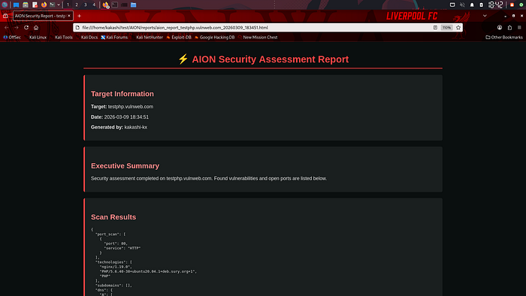The width and height of the screenshot is (526, 296).
Task: Click the "service": "HTTP" line
Action: (x=122, y=248)
